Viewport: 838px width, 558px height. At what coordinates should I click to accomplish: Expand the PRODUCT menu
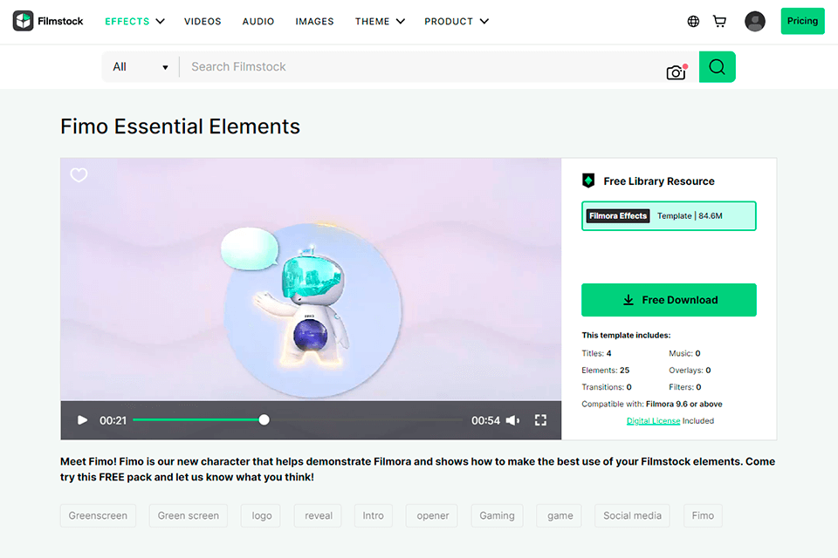coord(457,21)
